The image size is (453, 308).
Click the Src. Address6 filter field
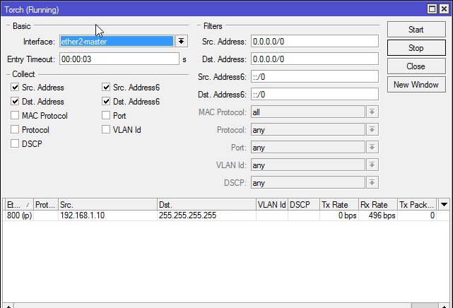tap(314, 77)
